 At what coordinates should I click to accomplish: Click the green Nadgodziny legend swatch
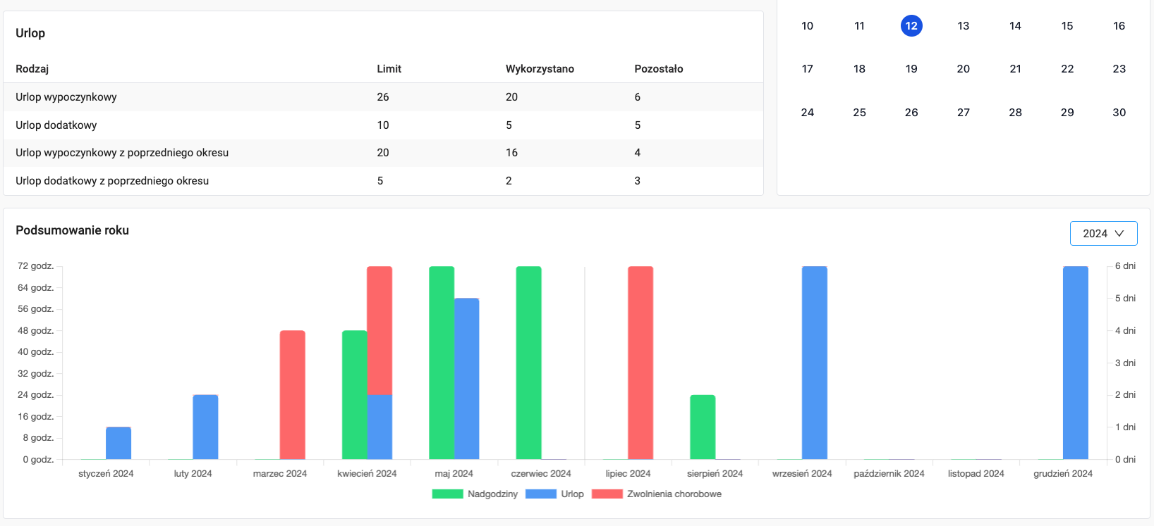tap(447, 494)
